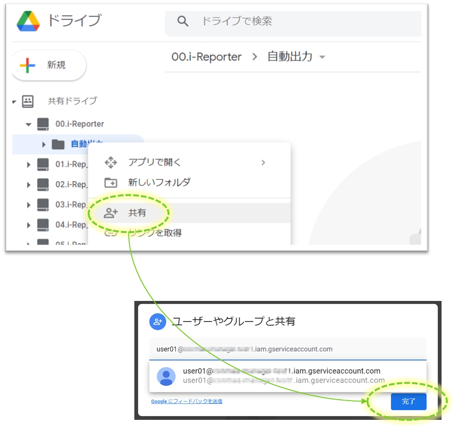The image size is (456, 429).
Task: Click the shared drives icon
Action: pyautogui.click(x=28, y=101)
